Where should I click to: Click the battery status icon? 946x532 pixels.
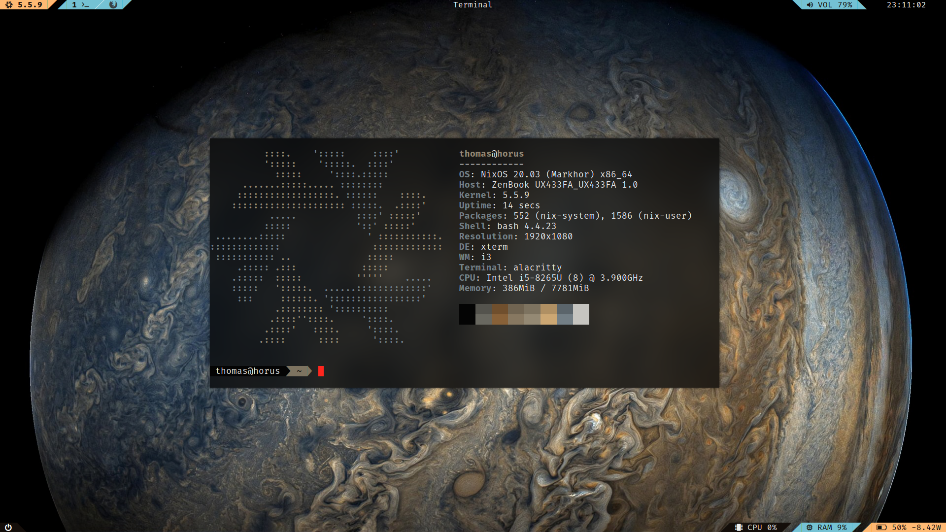pyautogui.click(x=881, y=527)
